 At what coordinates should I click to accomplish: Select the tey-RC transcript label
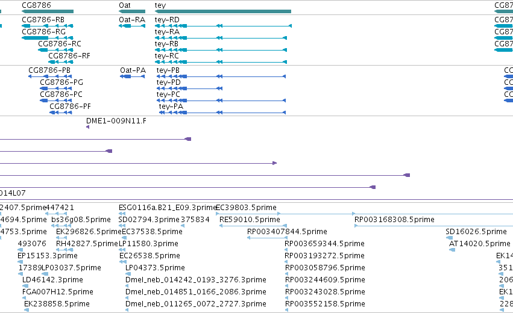(x=167, y=56)
